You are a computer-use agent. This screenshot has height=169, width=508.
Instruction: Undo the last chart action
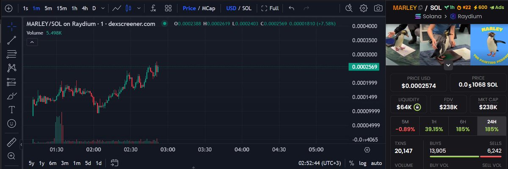[x=291, y=8]
